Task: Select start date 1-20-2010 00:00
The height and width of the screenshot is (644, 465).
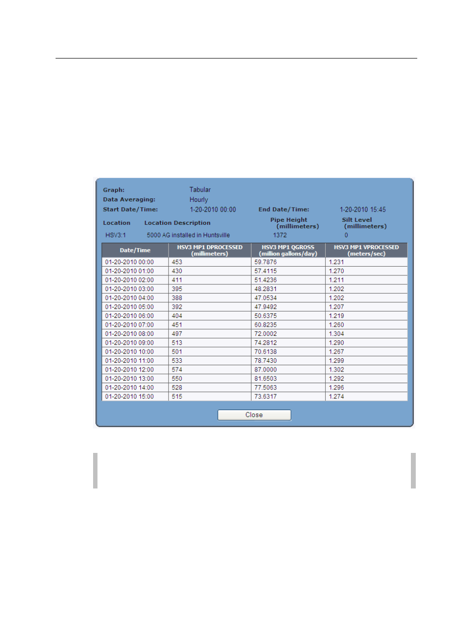Action: 213,210
